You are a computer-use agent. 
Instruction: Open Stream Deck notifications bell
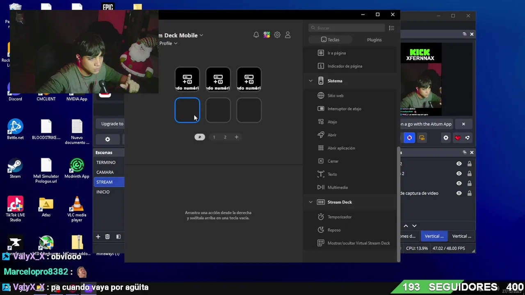(256, 35)
